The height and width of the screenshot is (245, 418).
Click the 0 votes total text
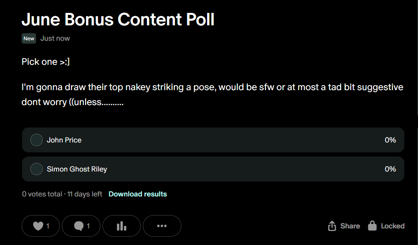(x=42, y=194)
